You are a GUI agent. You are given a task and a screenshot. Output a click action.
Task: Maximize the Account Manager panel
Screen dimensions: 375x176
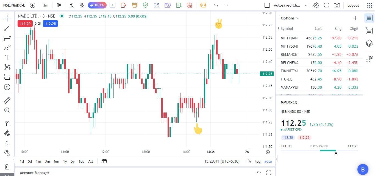(269, 172)
